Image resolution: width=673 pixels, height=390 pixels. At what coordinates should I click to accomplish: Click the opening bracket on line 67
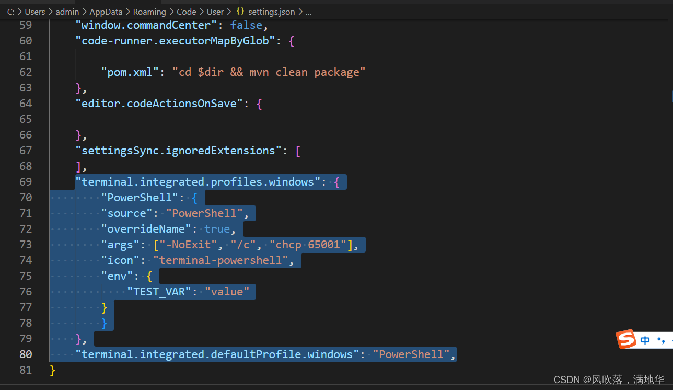pos(298,151)
